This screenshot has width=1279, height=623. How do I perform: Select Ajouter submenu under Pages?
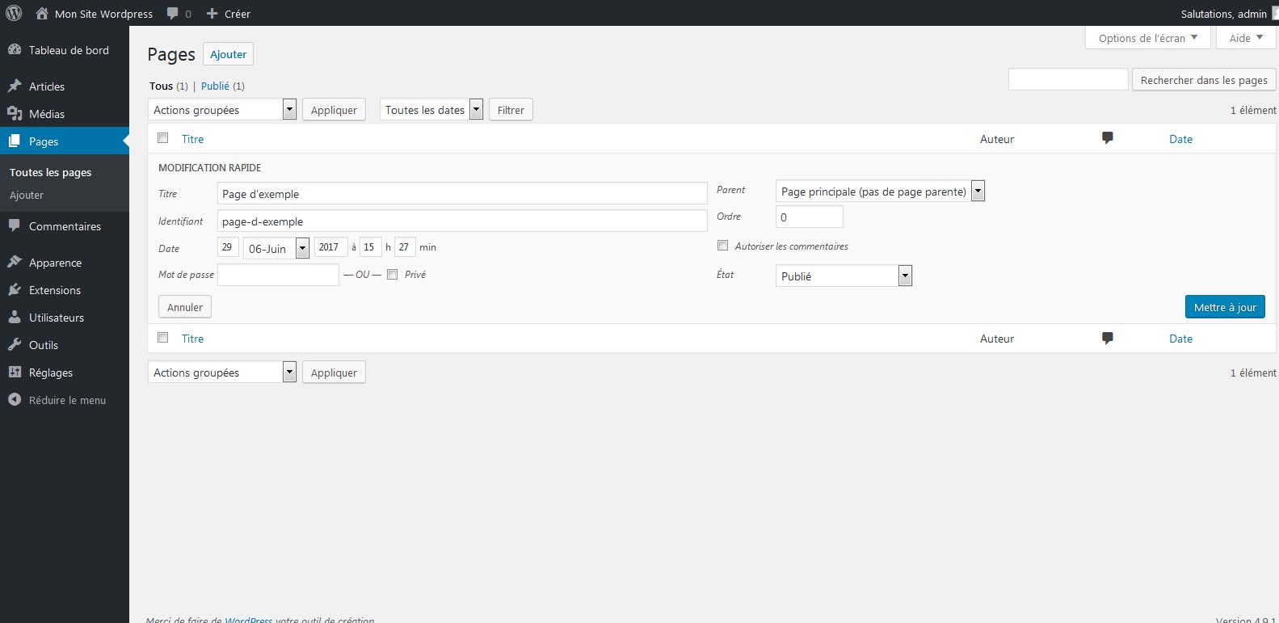click(27, 195)
